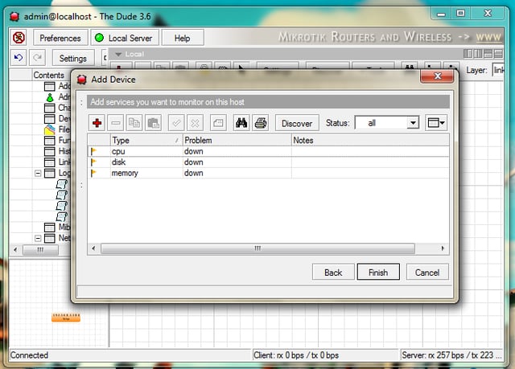This screenshot has width=515, height=369.
Task: Click the Contents pane scrollbar thumb
Action: [x=40, y=249]
